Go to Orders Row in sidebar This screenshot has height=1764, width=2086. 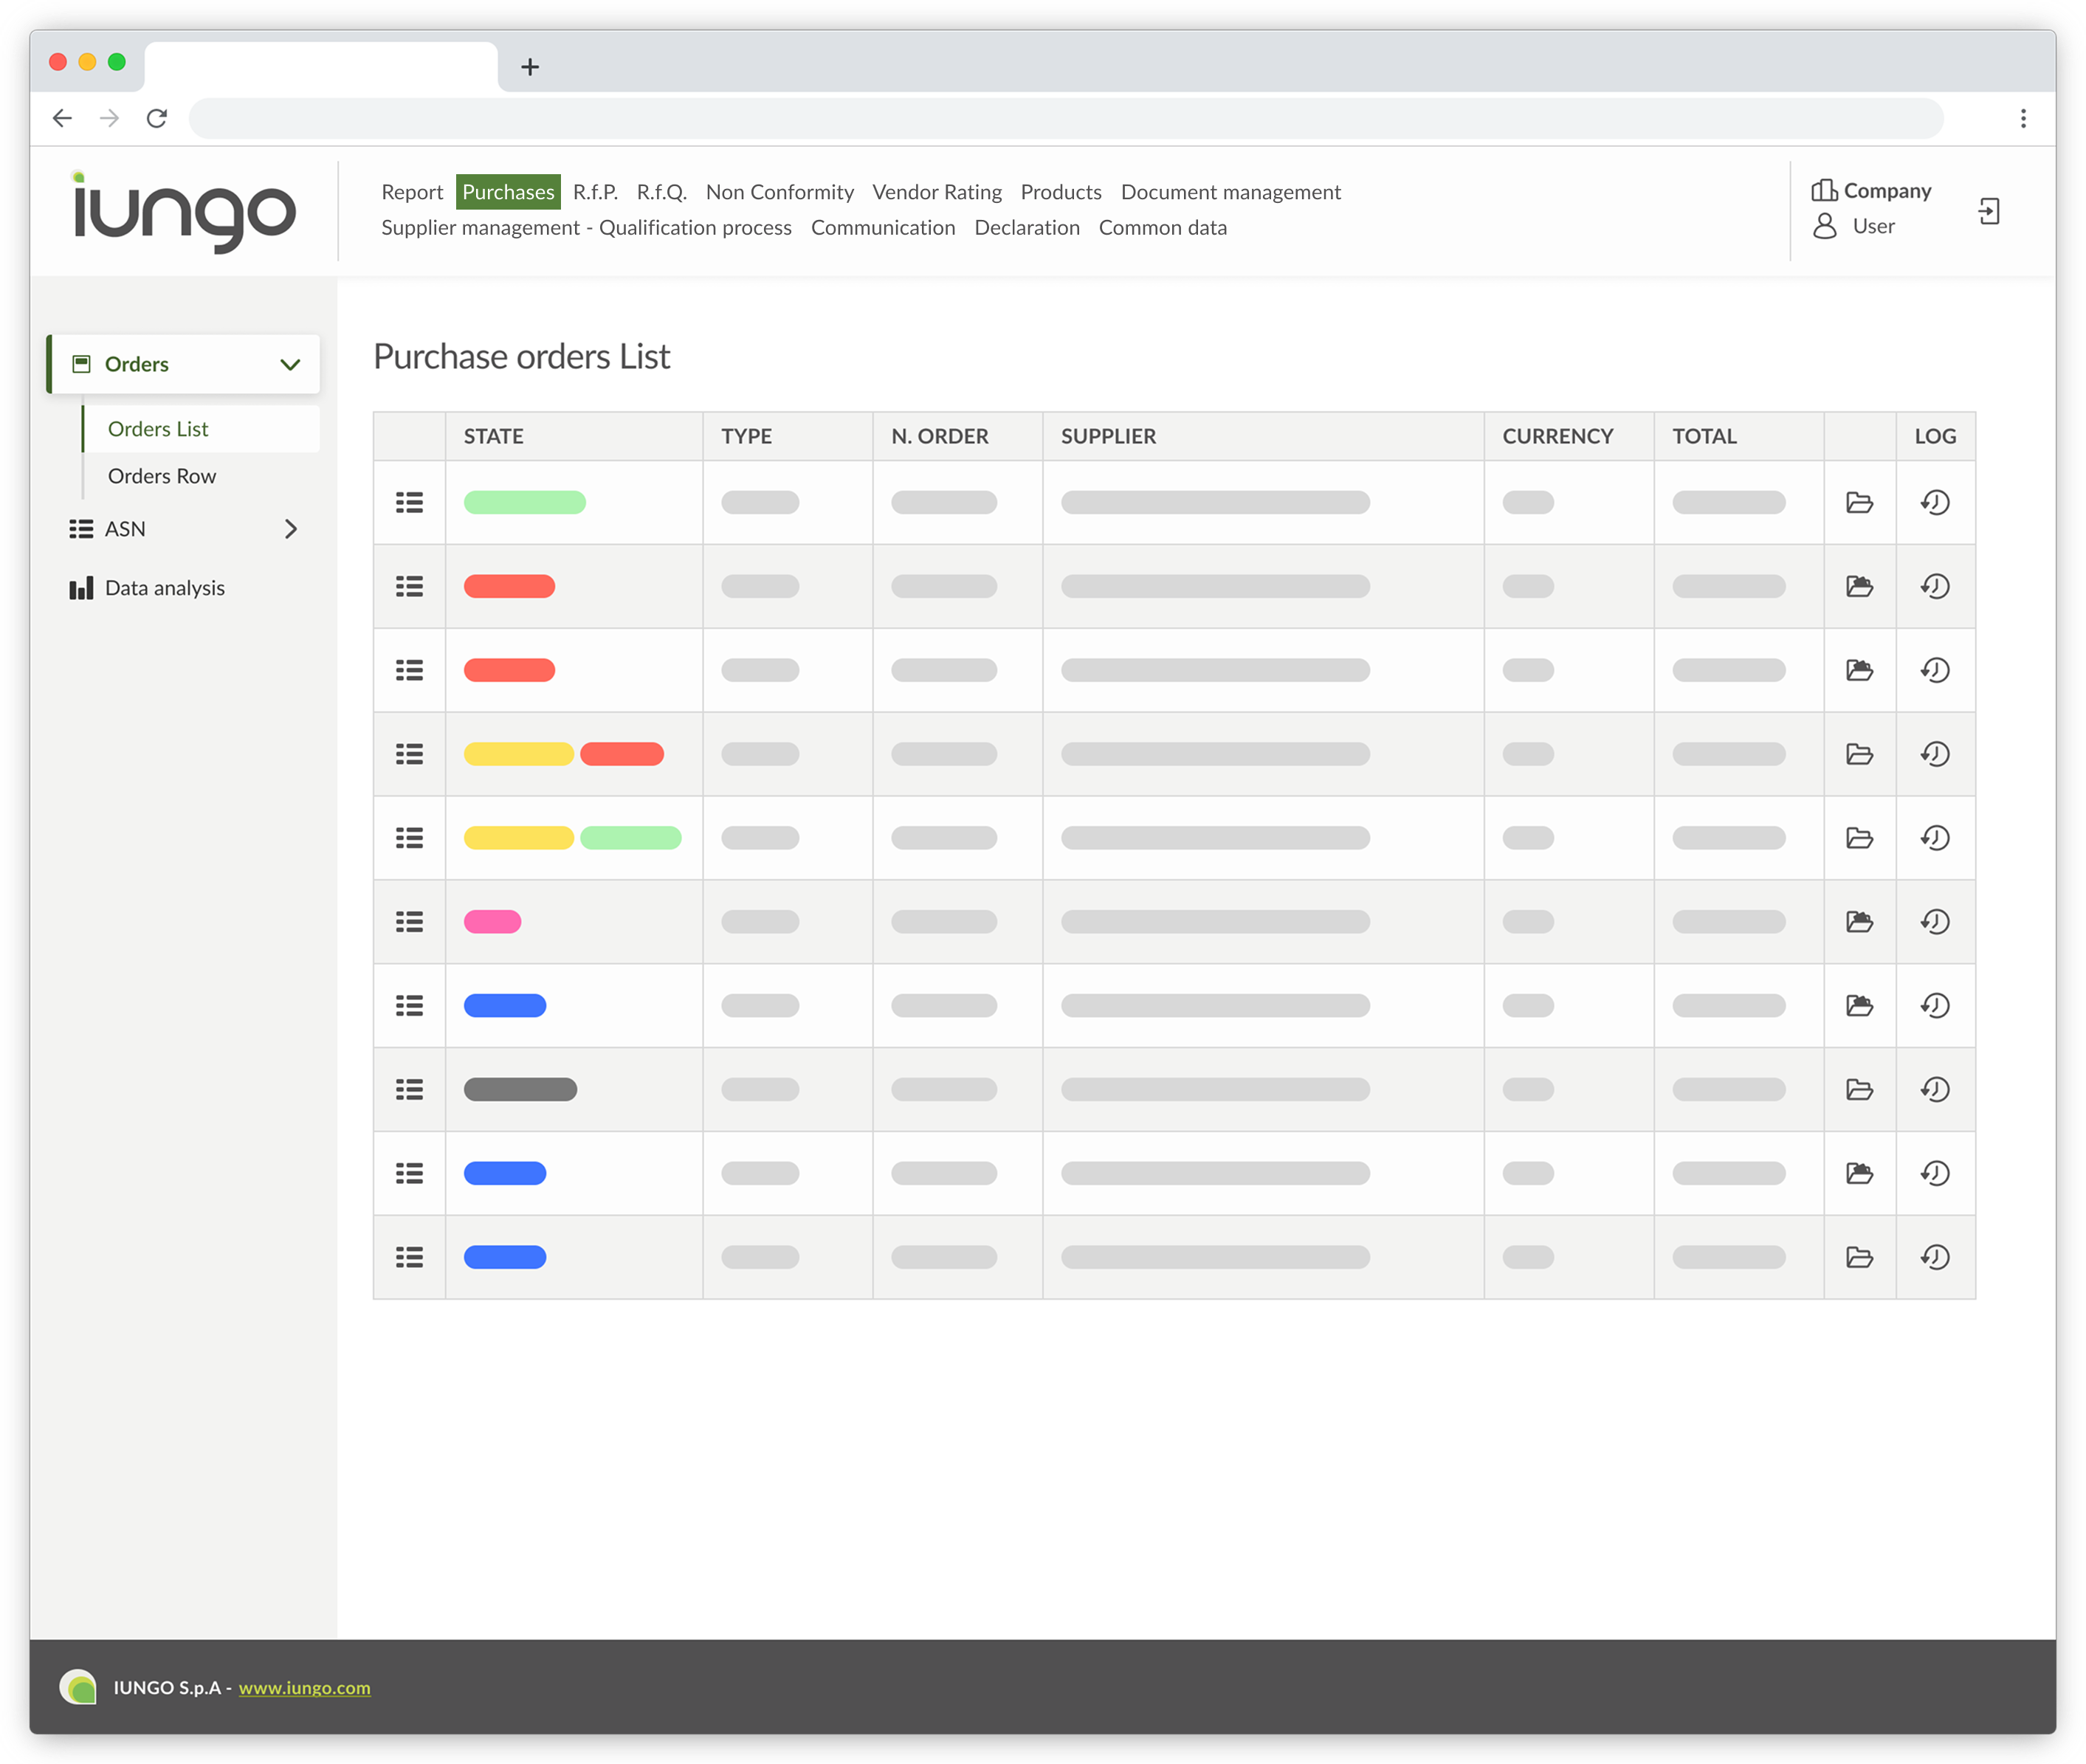(x=162, y=476)
